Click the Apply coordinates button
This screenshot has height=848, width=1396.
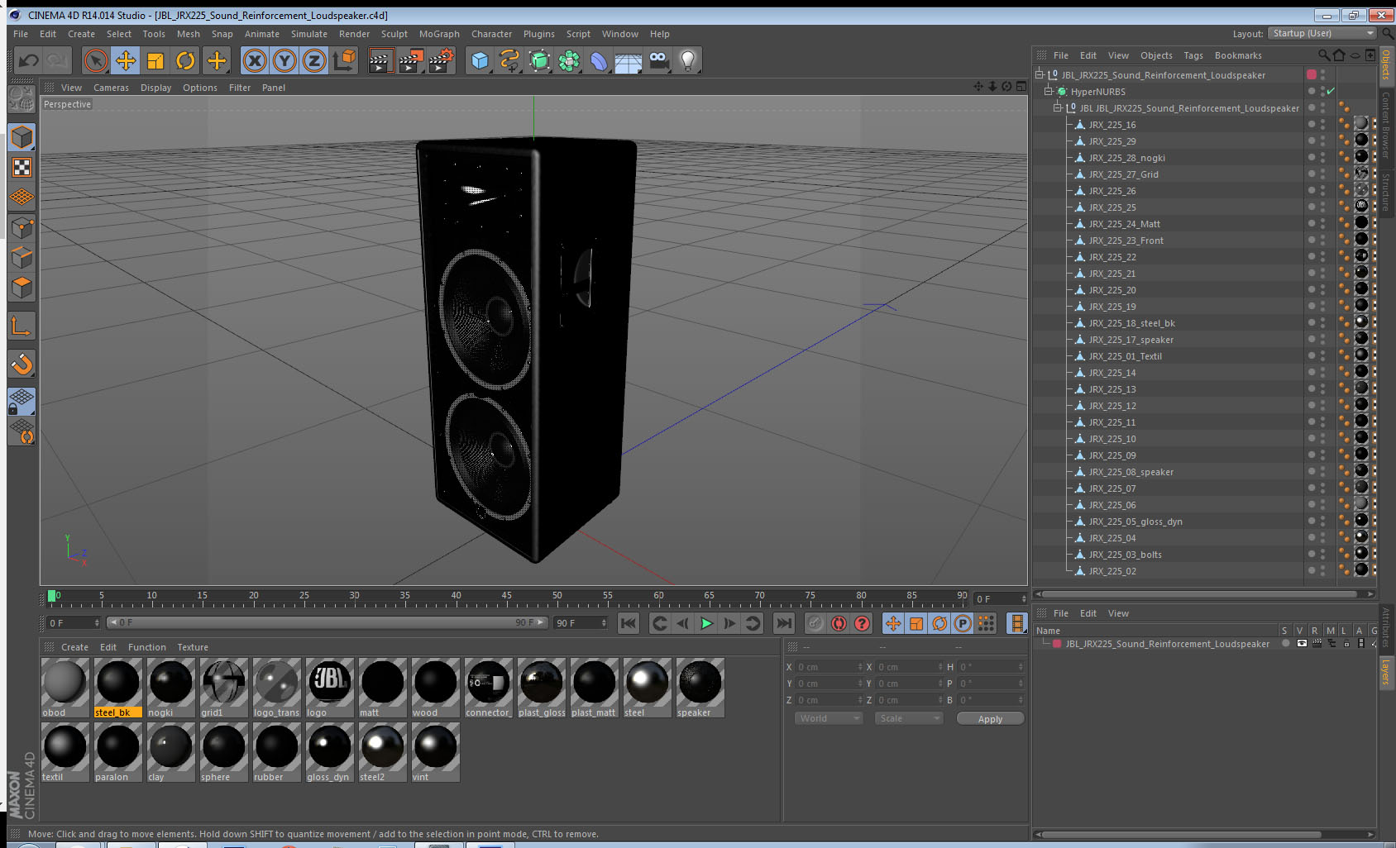pos(990,719)
